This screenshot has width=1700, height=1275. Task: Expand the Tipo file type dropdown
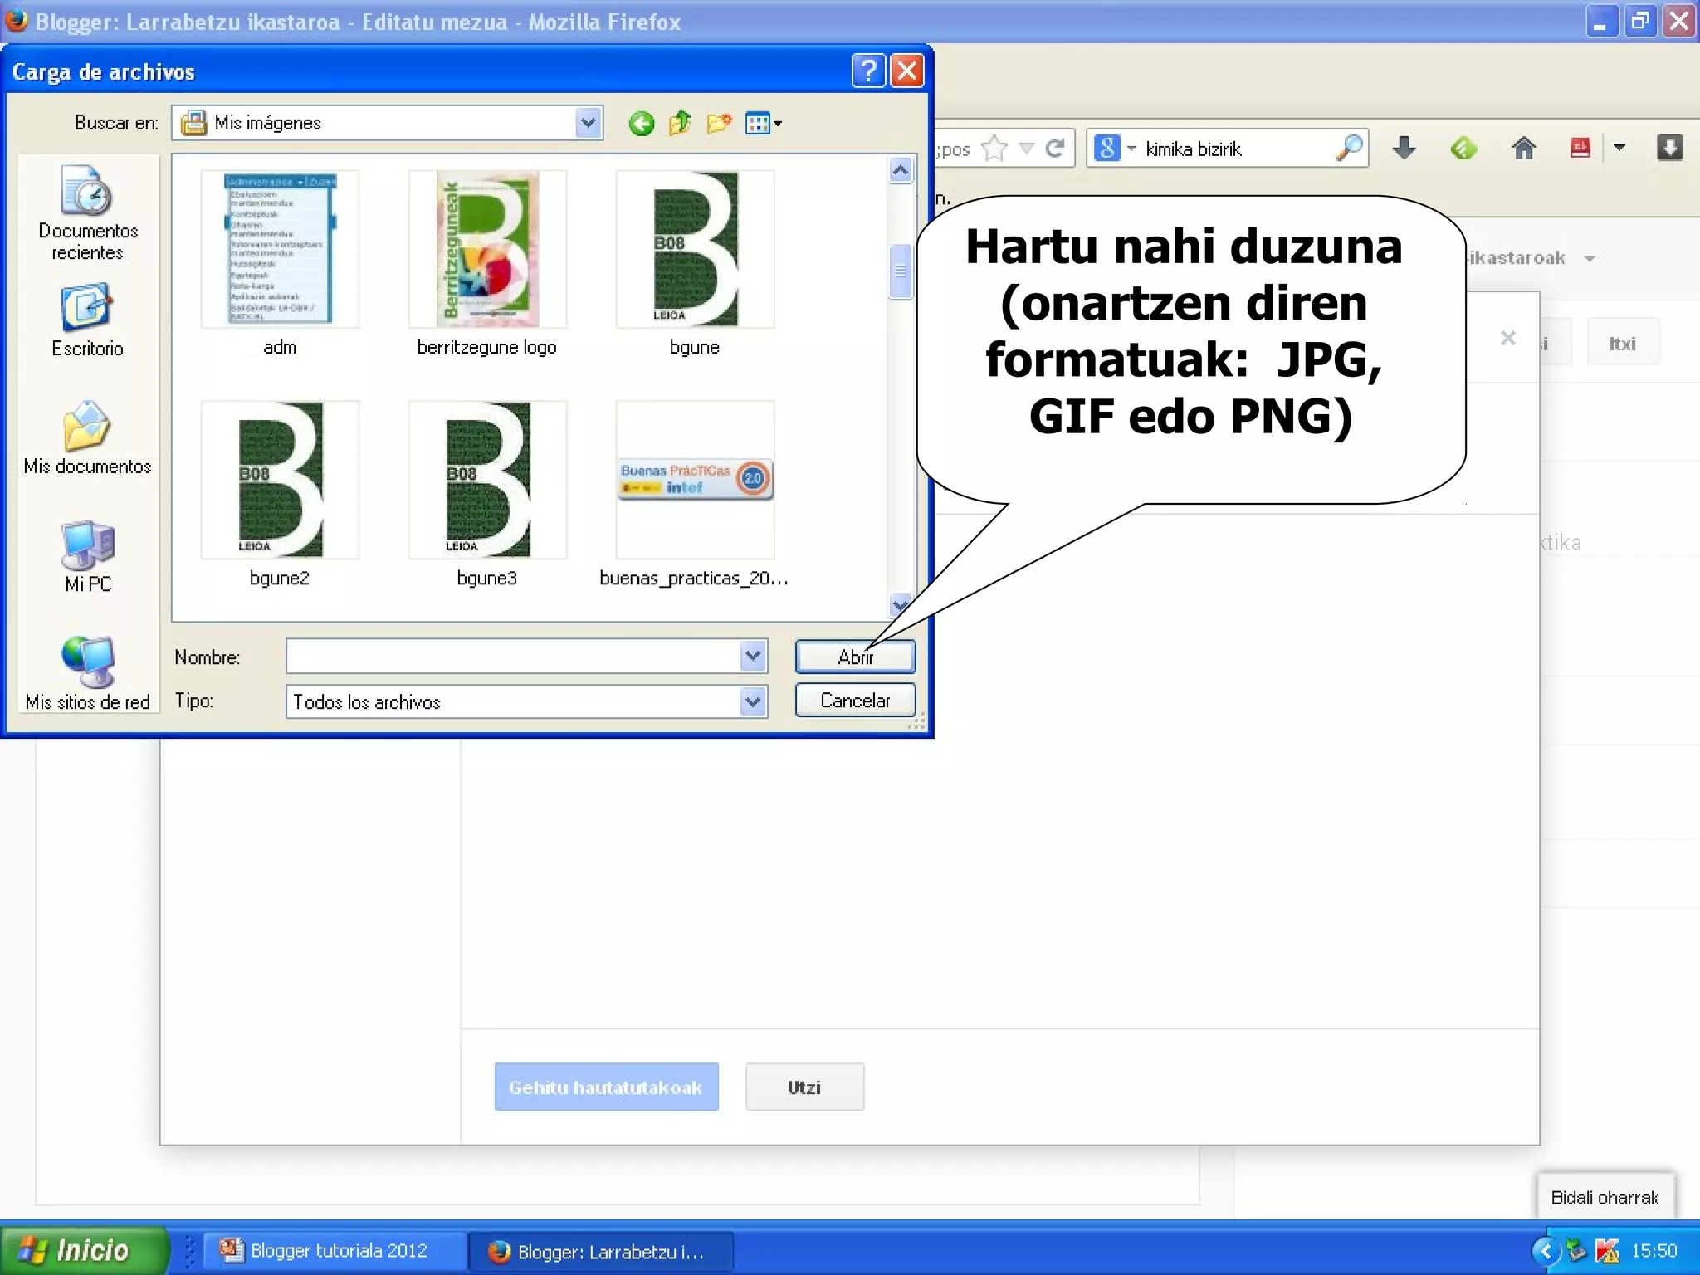(753, 701)
